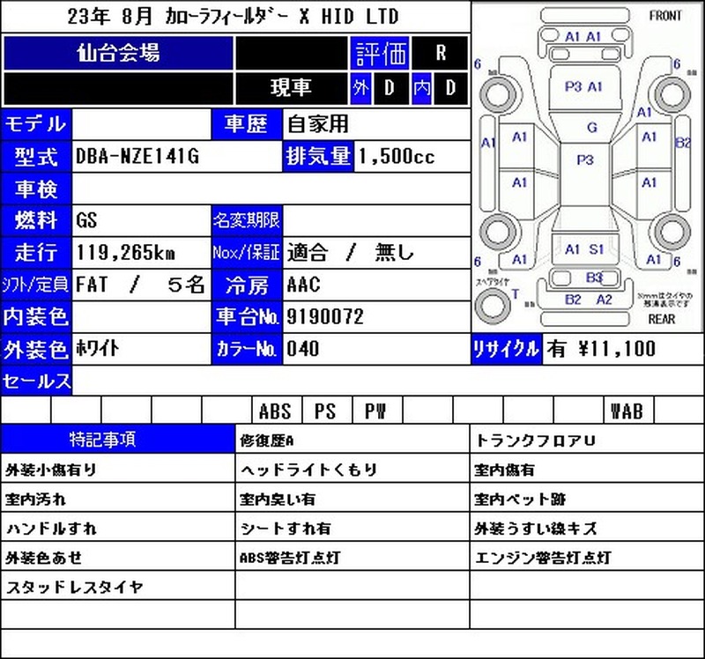Select the model code DBA-NZE141G

(137, 157)
